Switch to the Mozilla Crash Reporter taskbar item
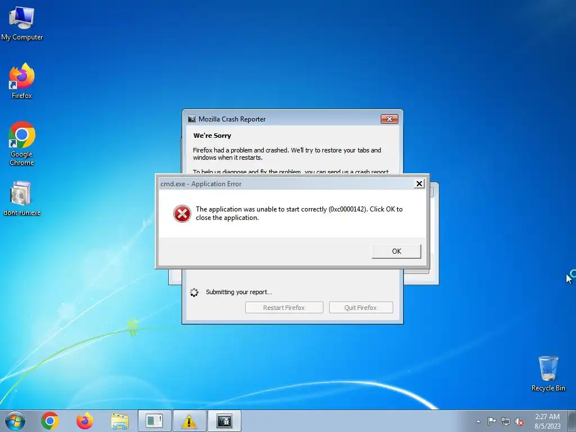The image size is (576, 432). point(224,421)
